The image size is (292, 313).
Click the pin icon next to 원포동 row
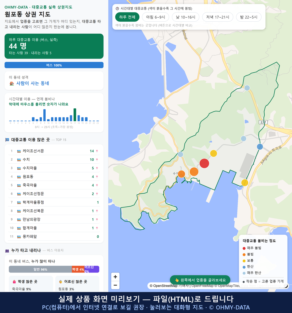click(x=97, y=177)
